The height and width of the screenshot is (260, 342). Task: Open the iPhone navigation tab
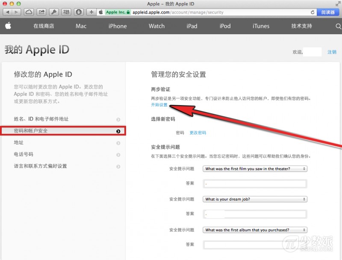point(118,26)
